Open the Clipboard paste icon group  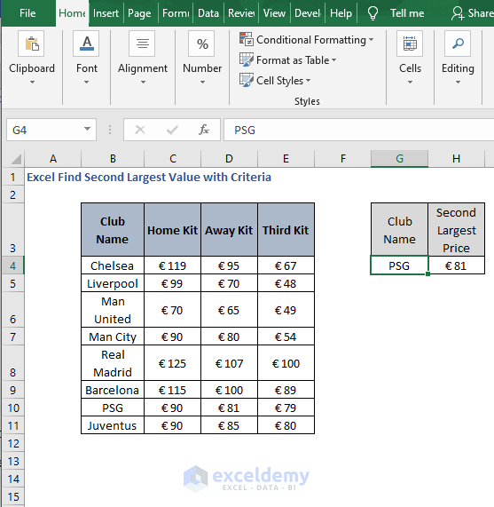(31, 44)
